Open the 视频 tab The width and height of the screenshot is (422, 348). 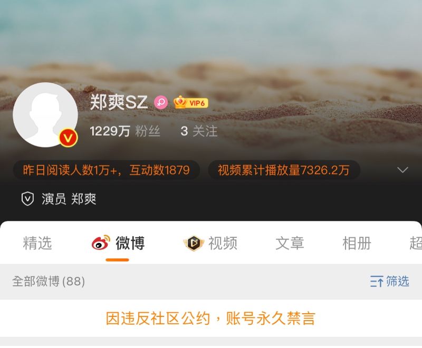pos(223,243)
